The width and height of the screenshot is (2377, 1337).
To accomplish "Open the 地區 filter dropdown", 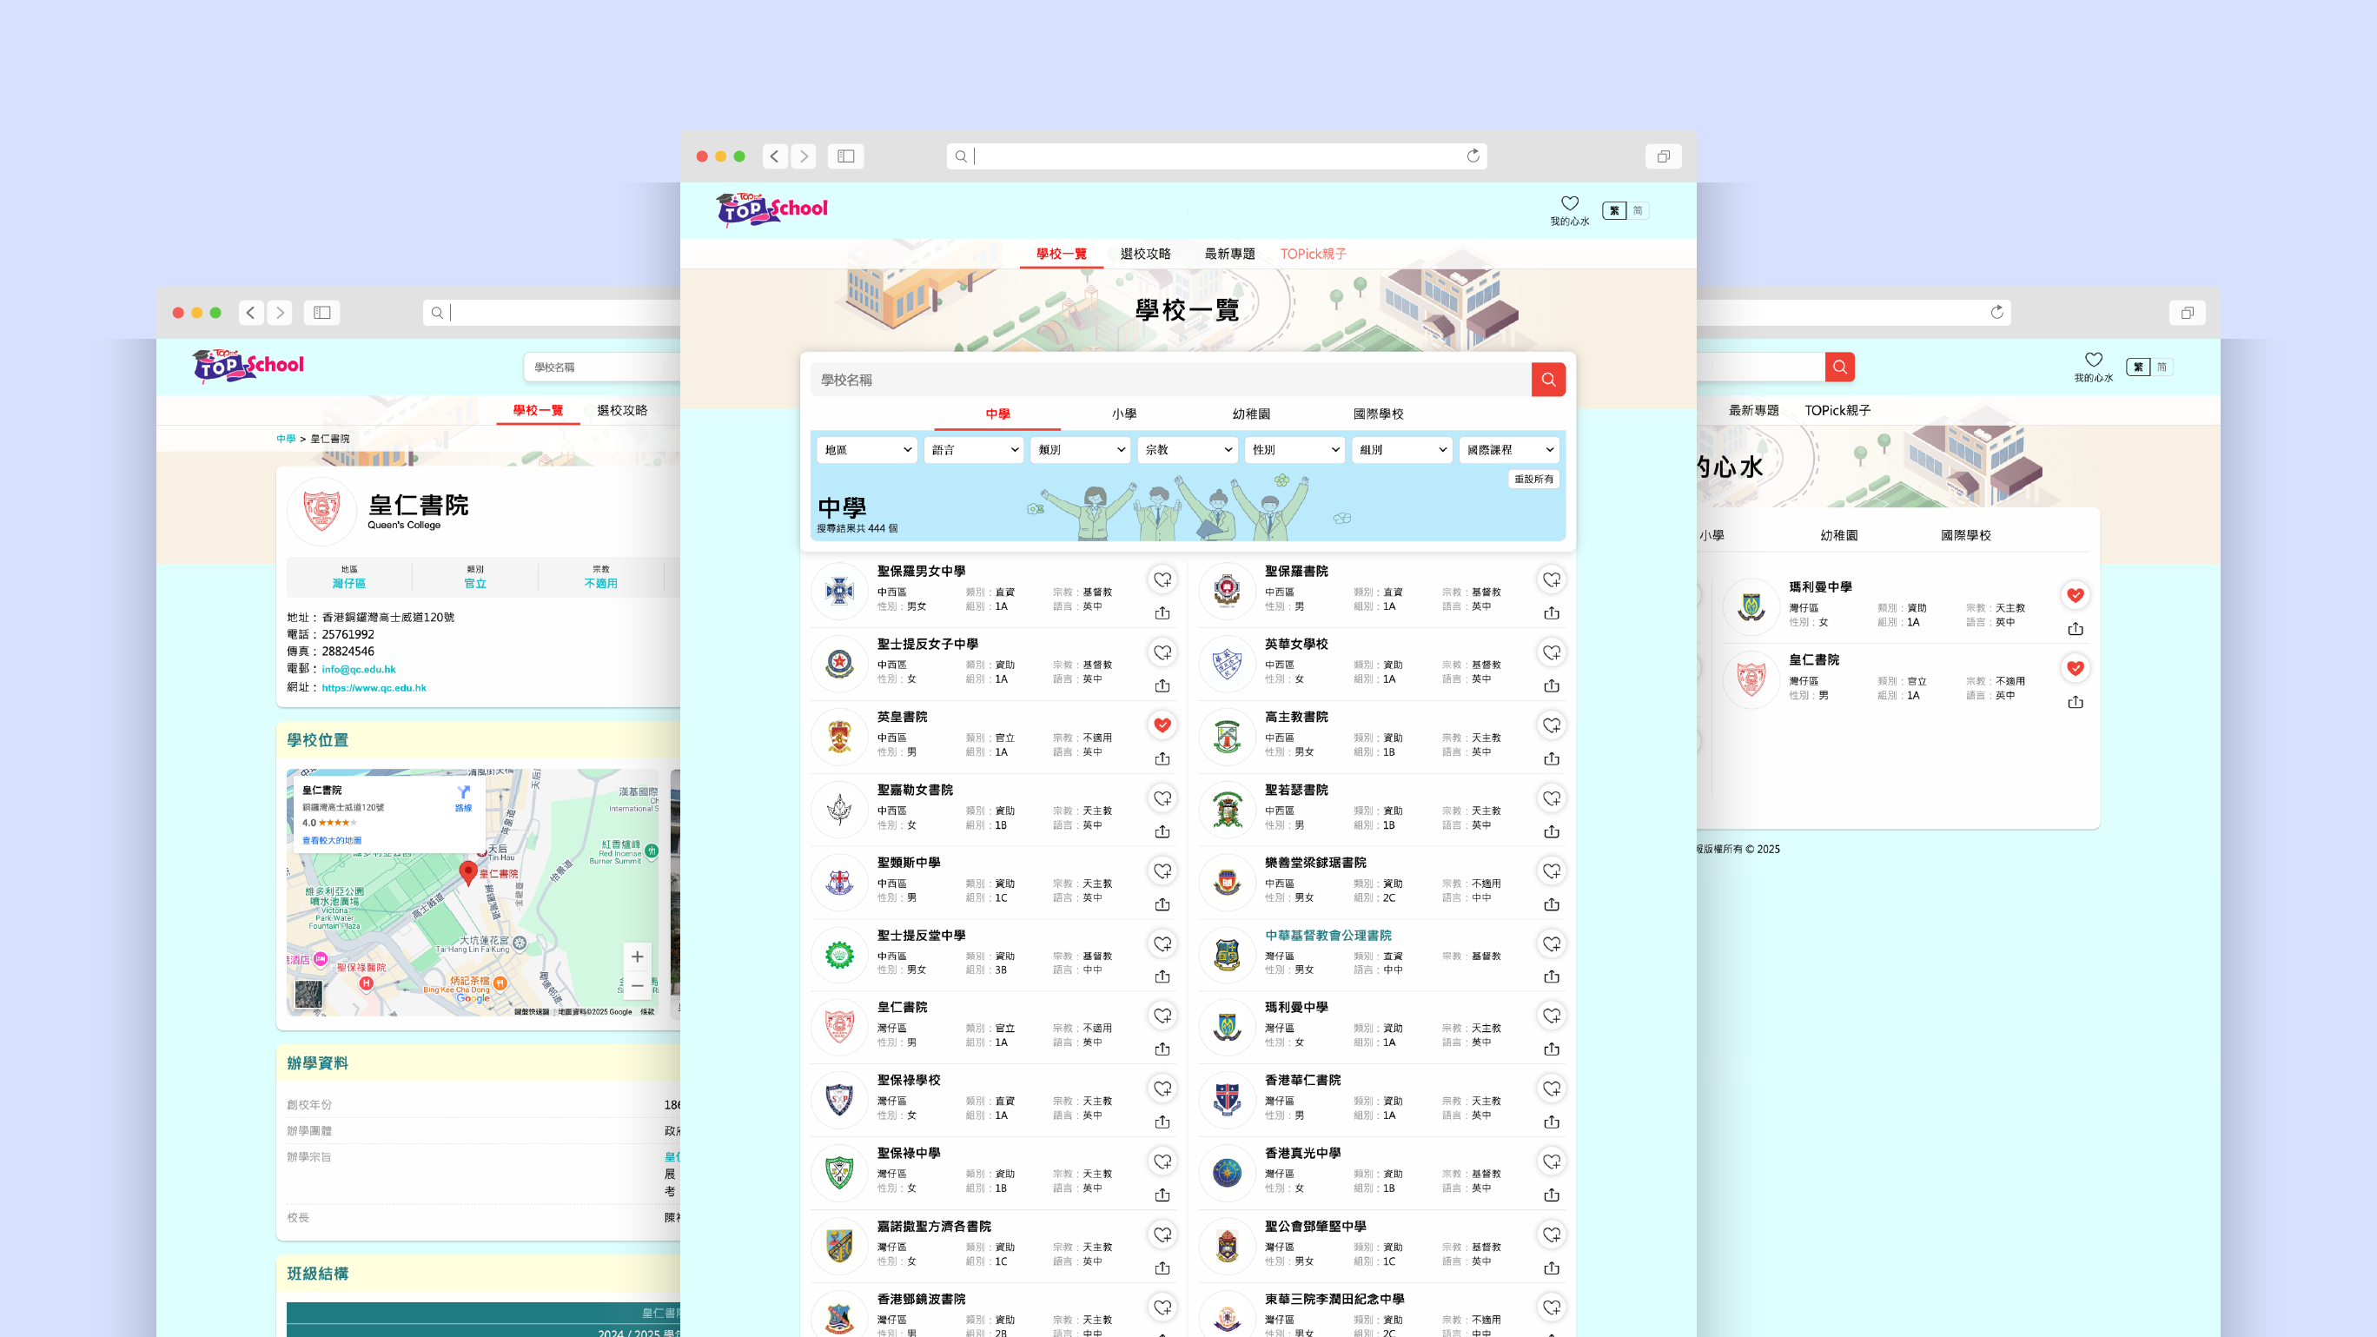I will click(865, 450).
